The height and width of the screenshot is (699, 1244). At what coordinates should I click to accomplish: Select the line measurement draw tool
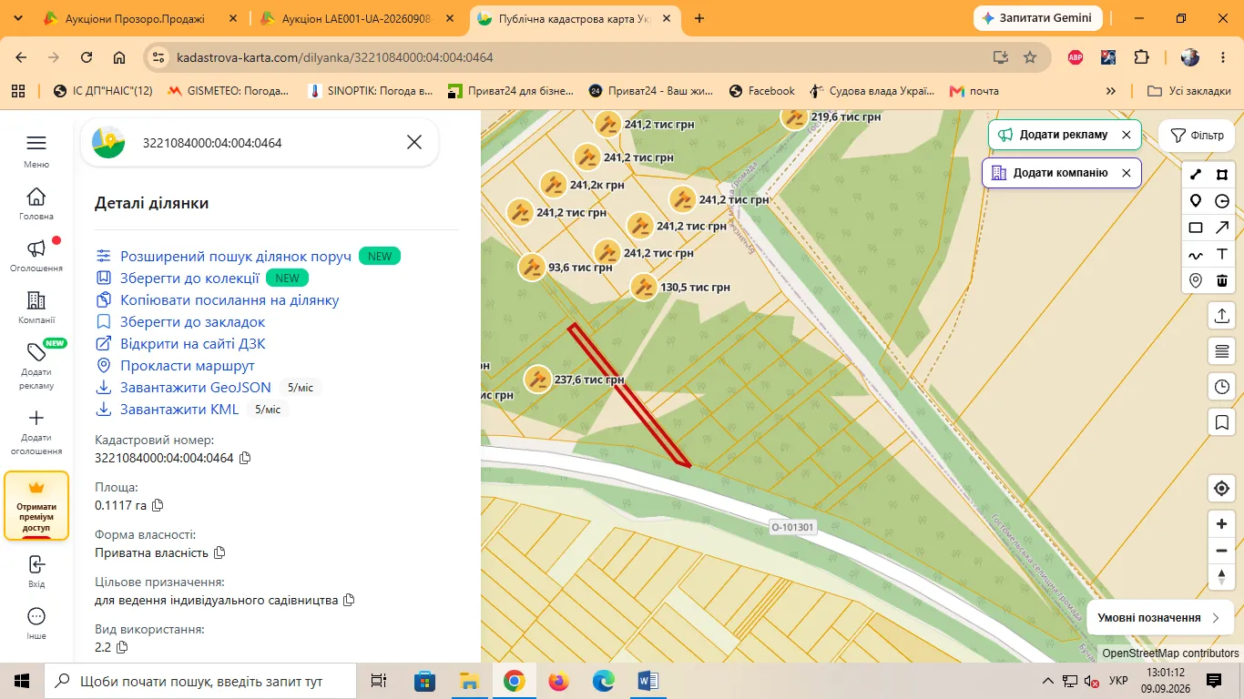pyautogui.click(x=1196, y=175)
